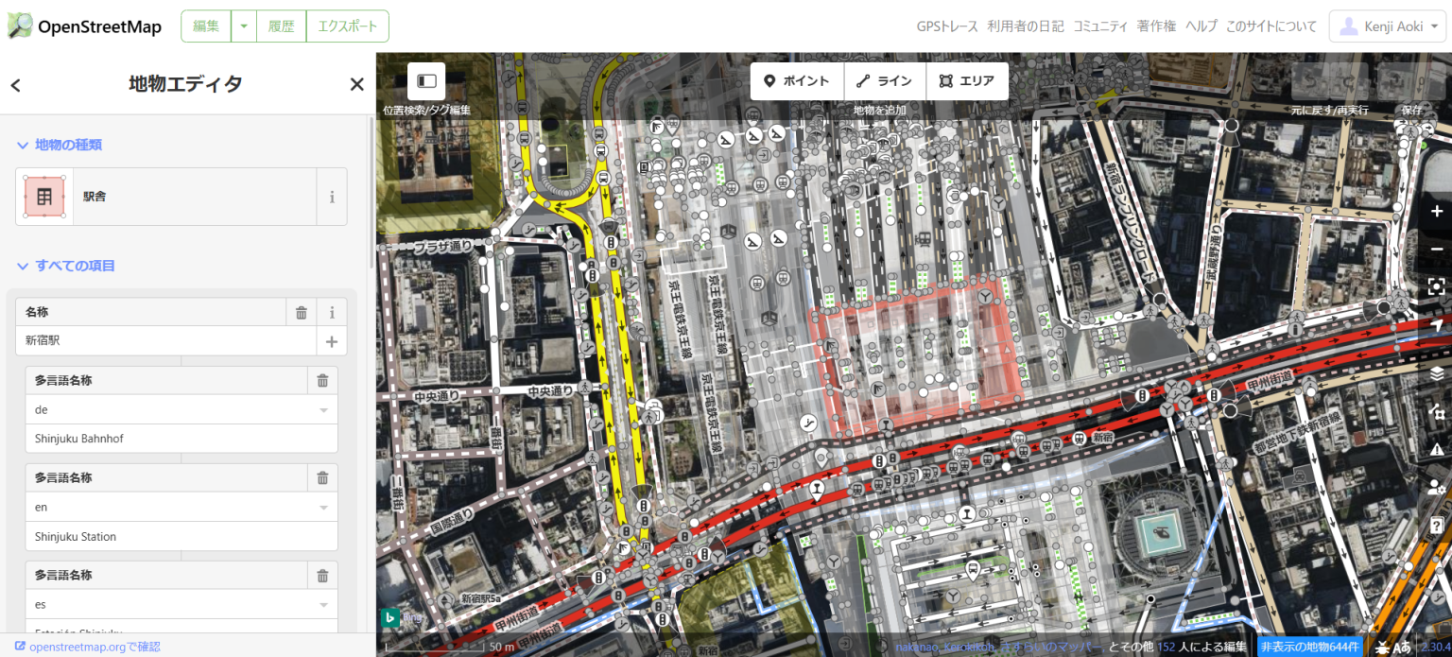Open the issues warning panel
The image size is (1452, 657).
coord(1436,449)
